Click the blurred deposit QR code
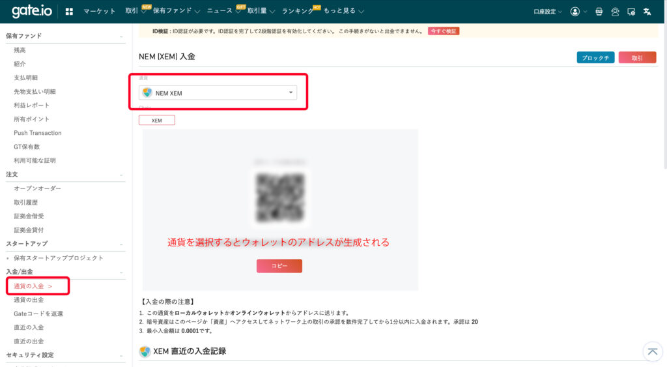Viewport: 667px width, 367px height. (280, 198)
